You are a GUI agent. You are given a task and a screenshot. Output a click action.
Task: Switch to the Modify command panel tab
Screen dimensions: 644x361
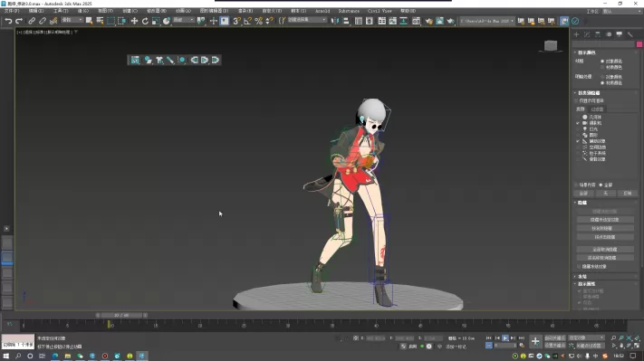coord(587,34)
